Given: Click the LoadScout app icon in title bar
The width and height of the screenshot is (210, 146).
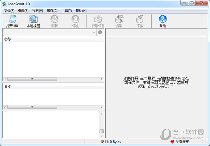Looking at the screenshot, I should tap(4, 4).
